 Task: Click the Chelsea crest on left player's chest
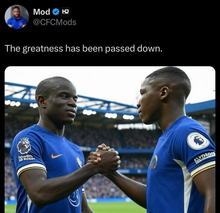coord(79,162)
